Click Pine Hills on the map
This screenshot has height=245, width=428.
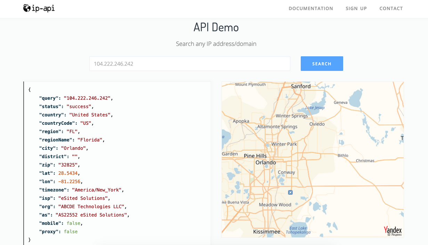pos(255,156)
